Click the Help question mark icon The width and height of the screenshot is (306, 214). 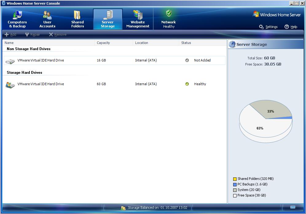287,27
